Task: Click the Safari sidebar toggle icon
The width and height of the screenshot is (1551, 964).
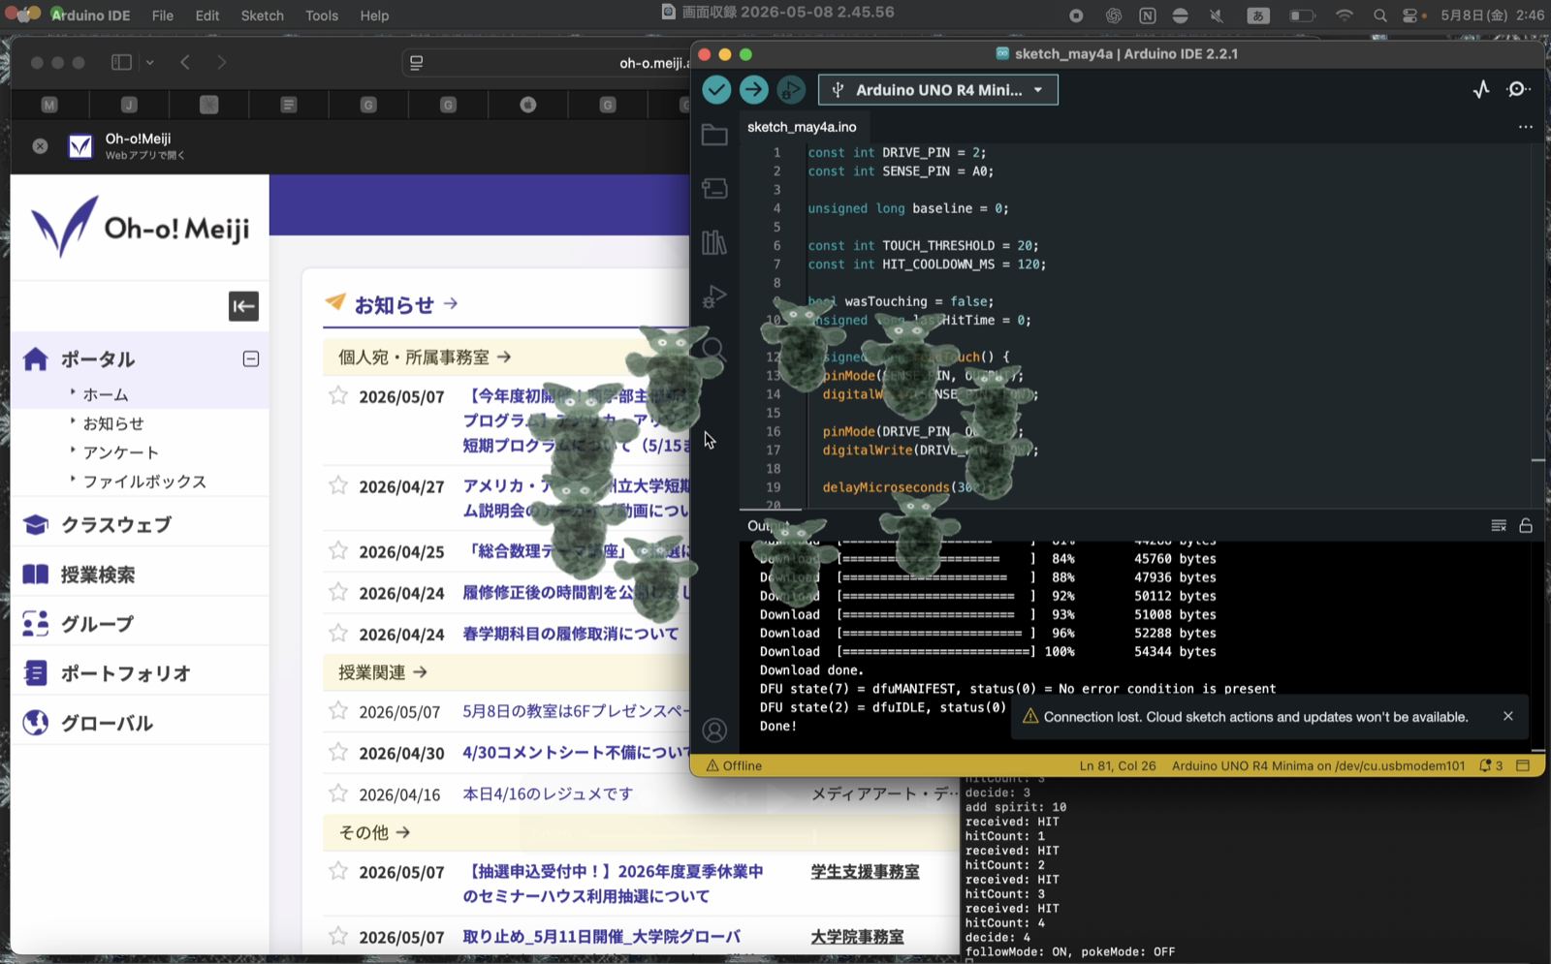Action: coord(121,62)
